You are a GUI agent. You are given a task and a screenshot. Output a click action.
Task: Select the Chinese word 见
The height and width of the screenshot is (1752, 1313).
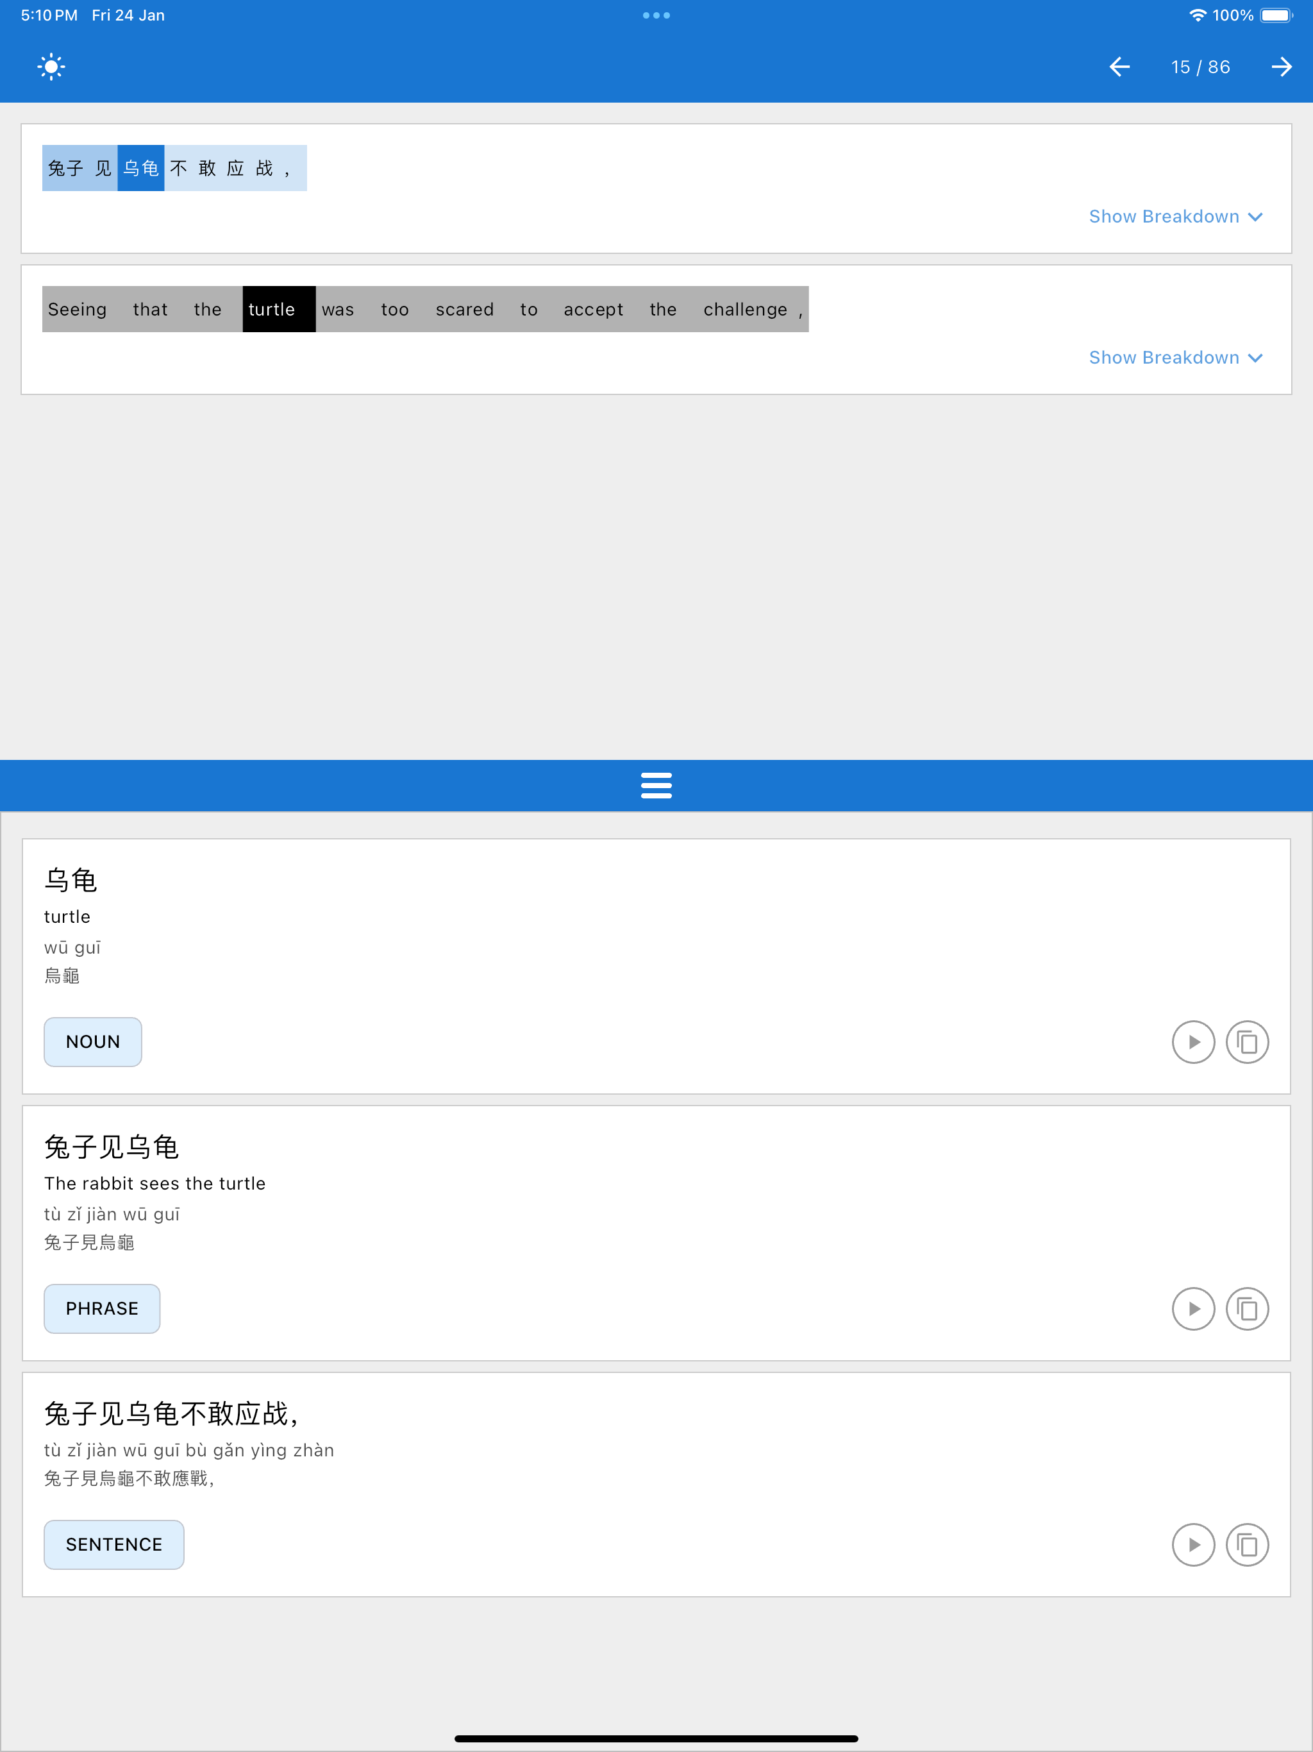click(x=104, y=168)
